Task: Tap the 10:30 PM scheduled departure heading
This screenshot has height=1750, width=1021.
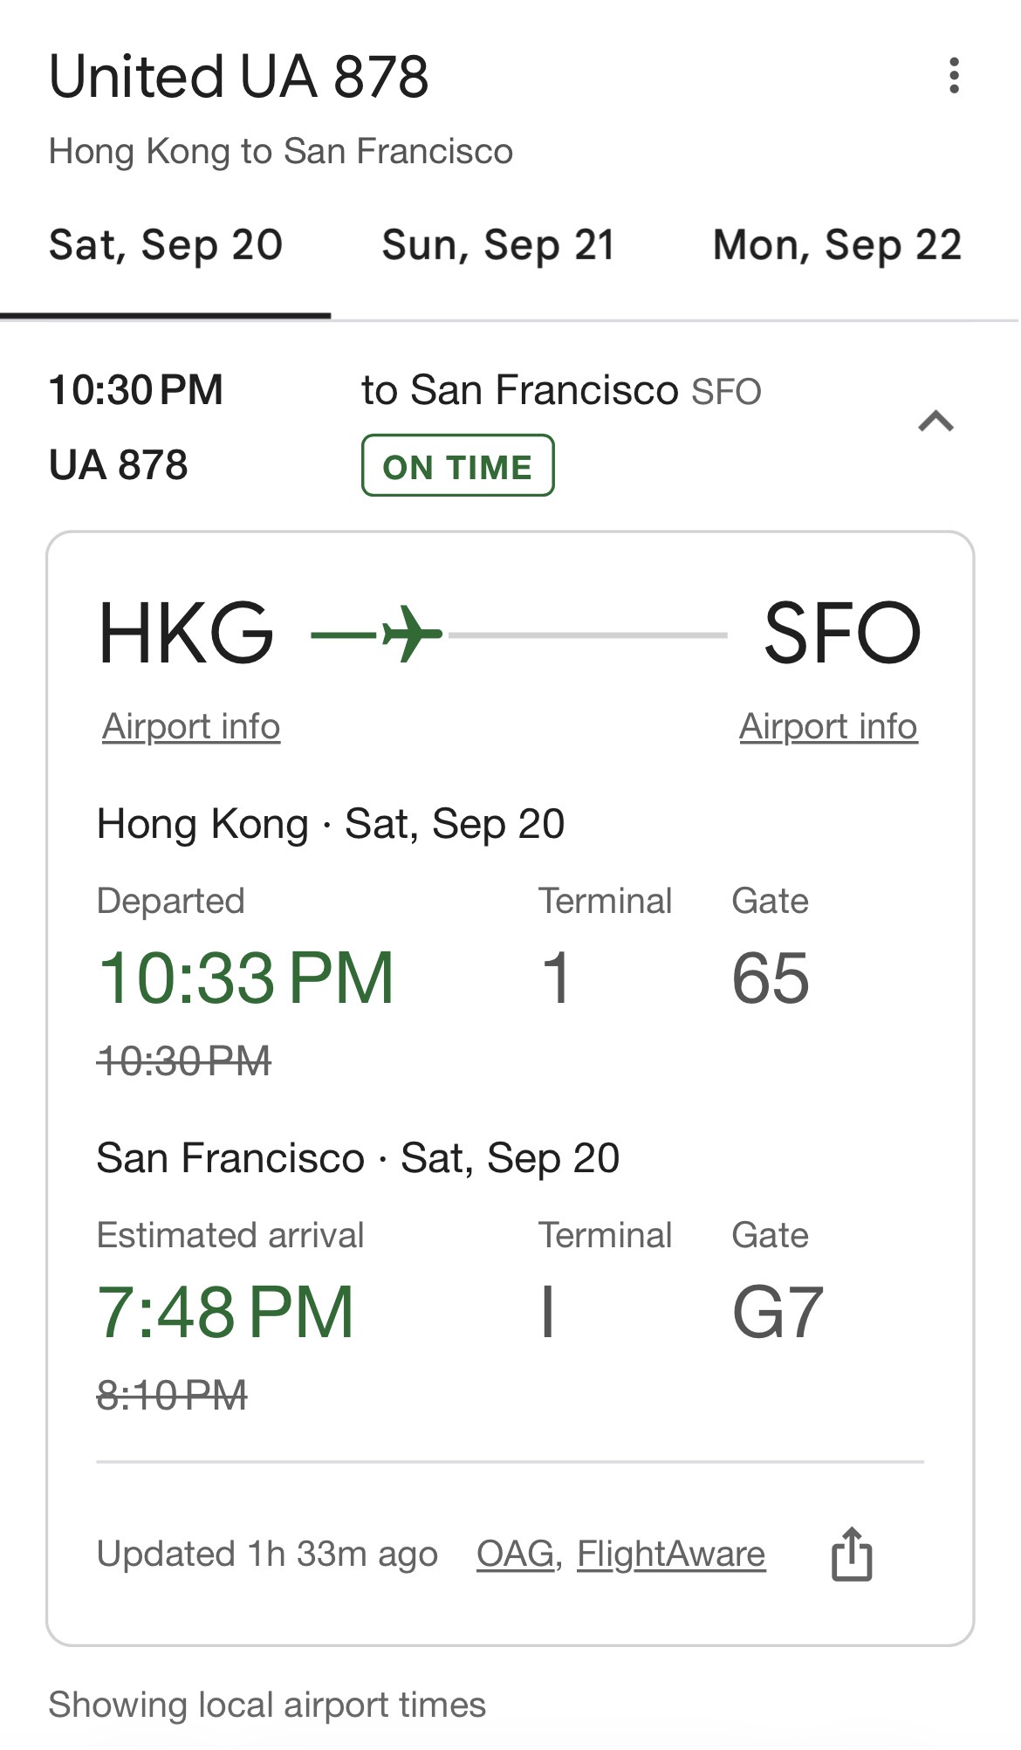Action: click(x=136, y=390)
